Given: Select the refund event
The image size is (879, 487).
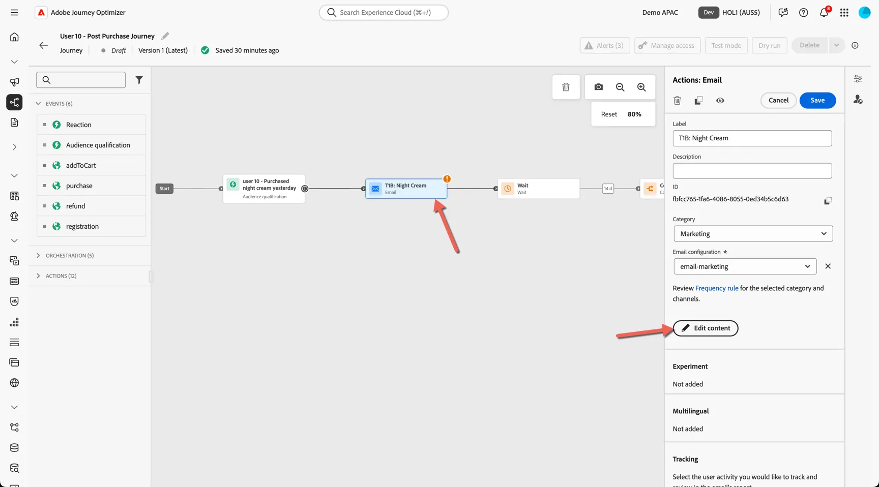Looking at the screenshot, I should [x=92, y=206].
